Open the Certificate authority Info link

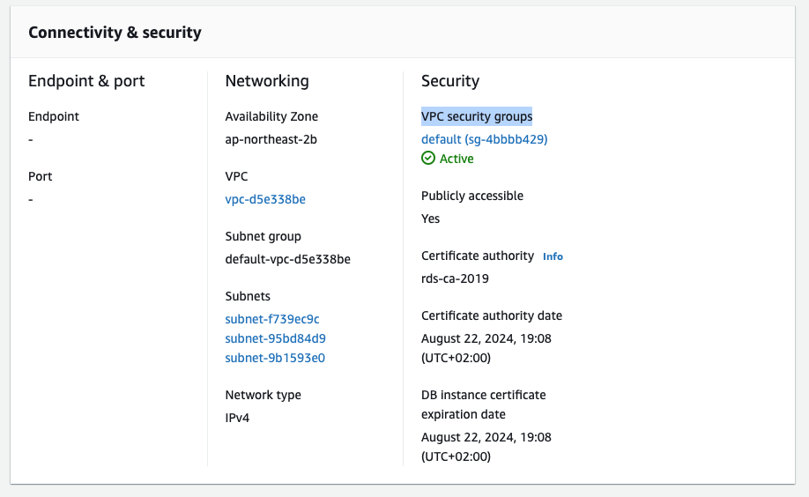pyautogui.click(x=553, y=256)
